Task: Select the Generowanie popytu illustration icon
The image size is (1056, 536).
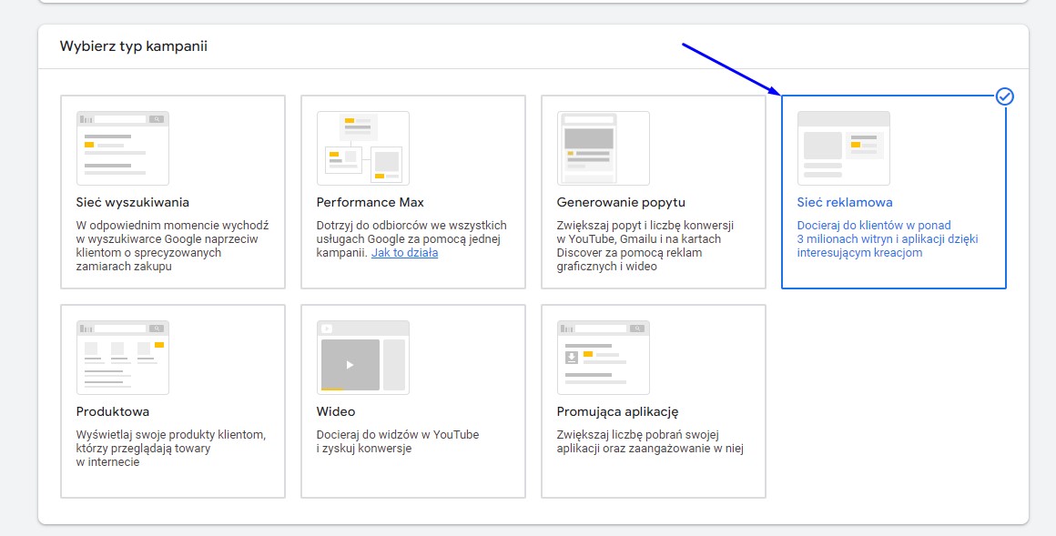Action: click(604, 147)
